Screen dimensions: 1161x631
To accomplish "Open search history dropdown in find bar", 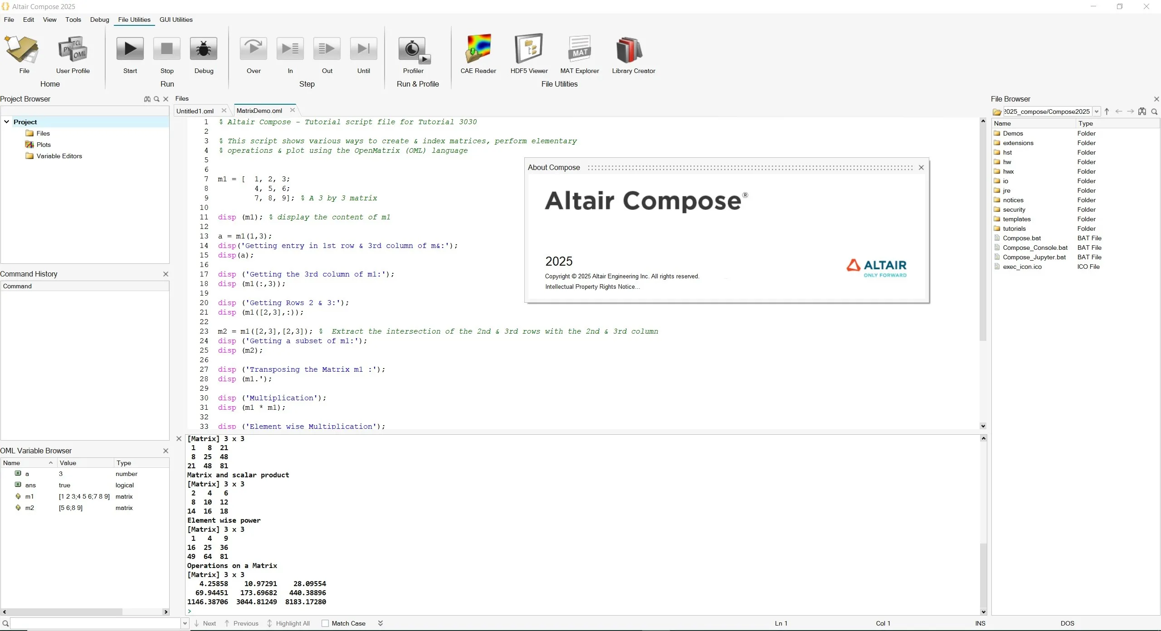I will tap(185, 624).
